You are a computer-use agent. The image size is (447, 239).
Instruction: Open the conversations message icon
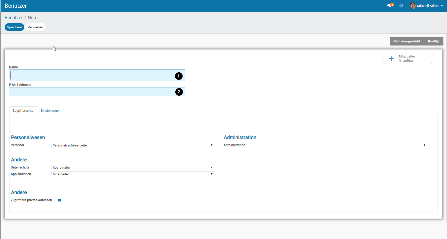click(x=389, y=6)
